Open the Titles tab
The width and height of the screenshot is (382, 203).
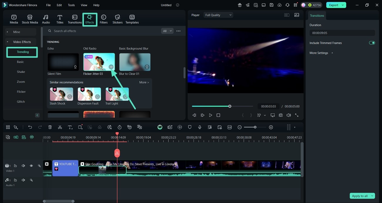click(60, 19)
